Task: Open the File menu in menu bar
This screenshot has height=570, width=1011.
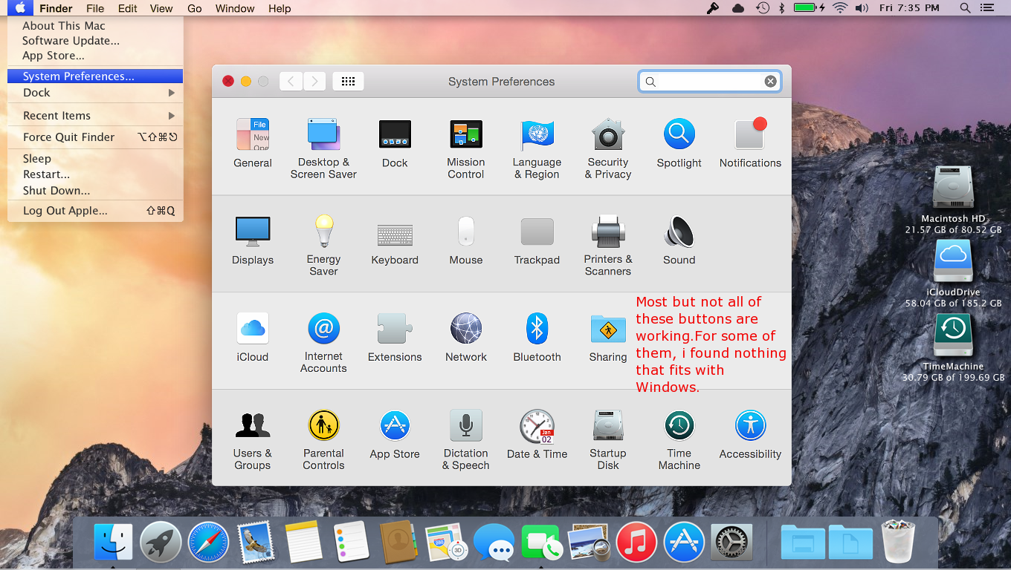Action: 95,9
